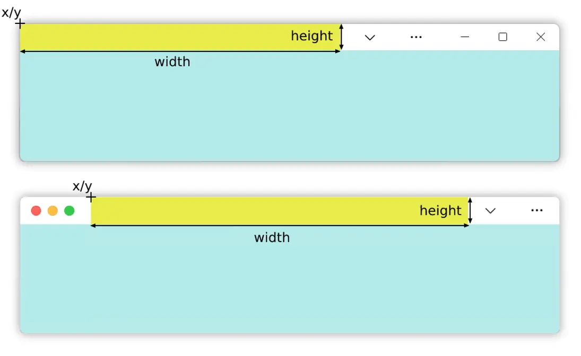Click the x/y crosshair next to traffic lights

(91, 197)
